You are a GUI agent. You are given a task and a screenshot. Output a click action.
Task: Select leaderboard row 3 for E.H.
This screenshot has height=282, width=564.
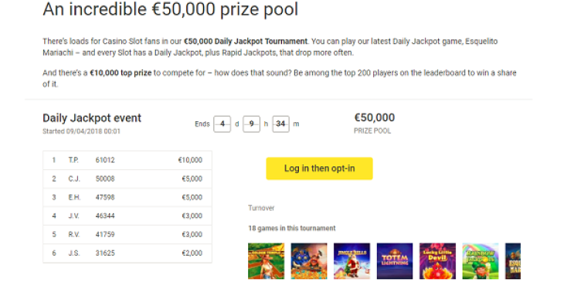tap(127, 198)
